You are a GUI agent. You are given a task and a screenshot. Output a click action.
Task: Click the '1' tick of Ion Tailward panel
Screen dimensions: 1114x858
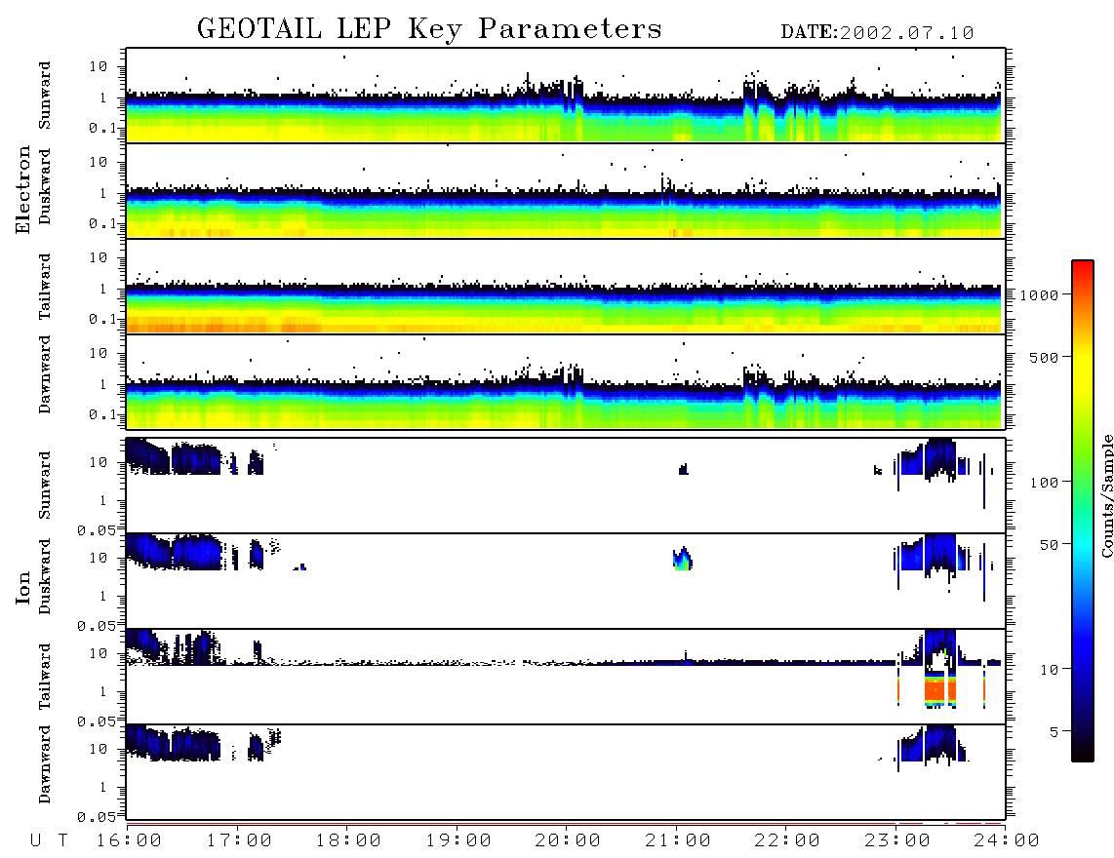(103, 691)
